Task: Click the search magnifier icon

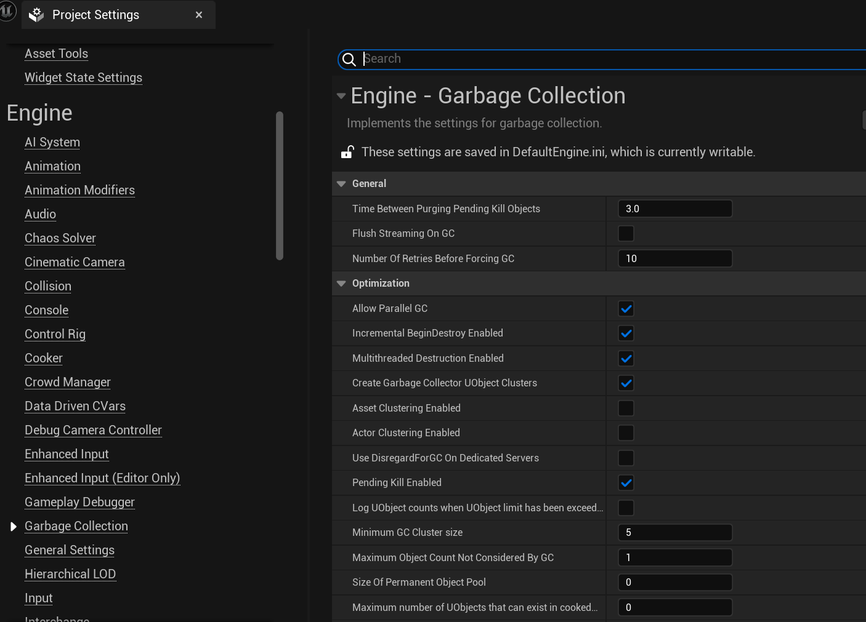Action: pyautogui.click(x=349, y=59)
